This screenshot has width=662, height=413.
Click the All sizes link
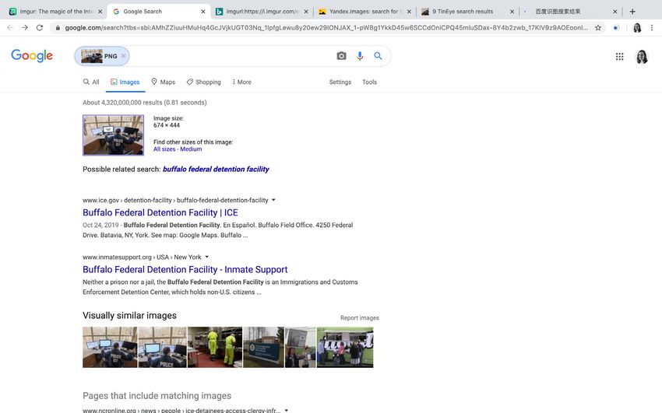[164, 149]
